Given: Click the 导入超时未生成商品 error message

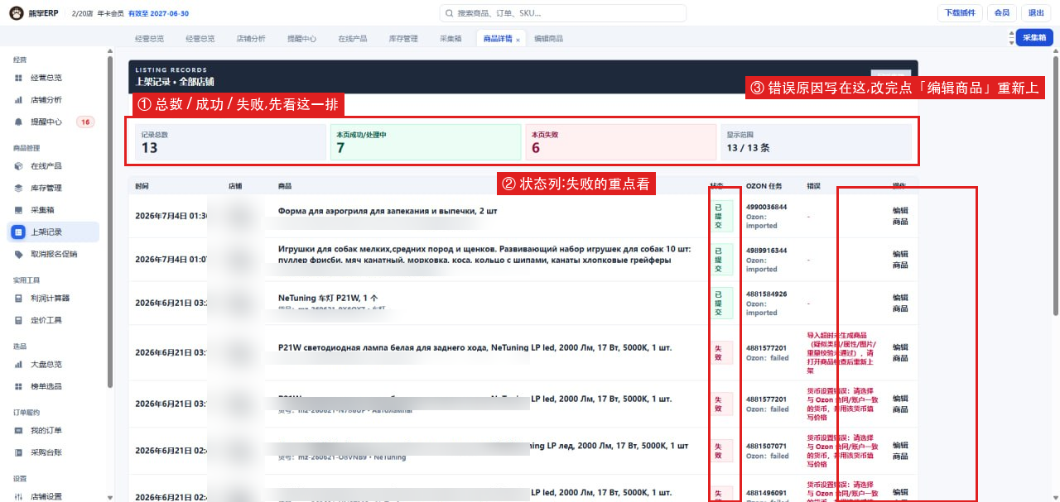Looking at the screenshot, I should coord(843,352).
